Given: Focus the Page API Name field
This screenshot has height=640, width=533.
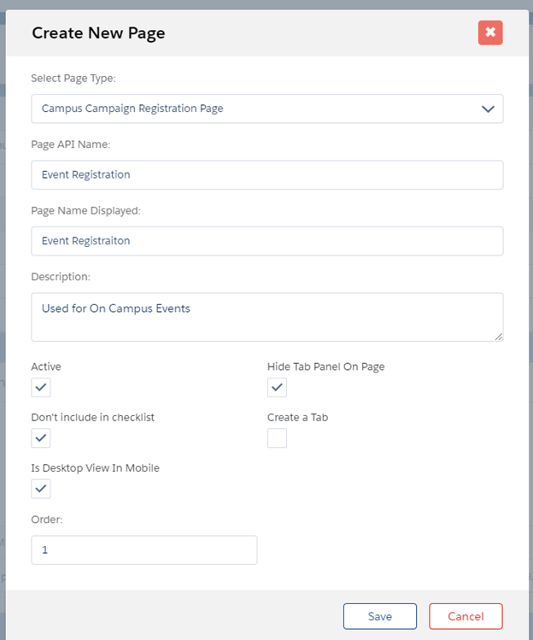Looking at the screenshot, I should pos(266,174).
